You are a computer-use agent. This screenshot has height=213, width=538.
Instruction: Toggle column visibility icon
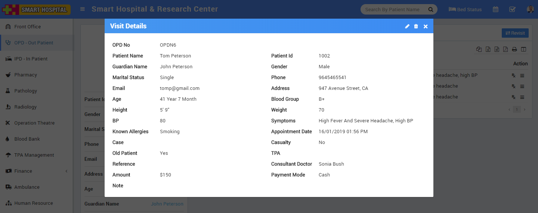(x=523, y=49)
